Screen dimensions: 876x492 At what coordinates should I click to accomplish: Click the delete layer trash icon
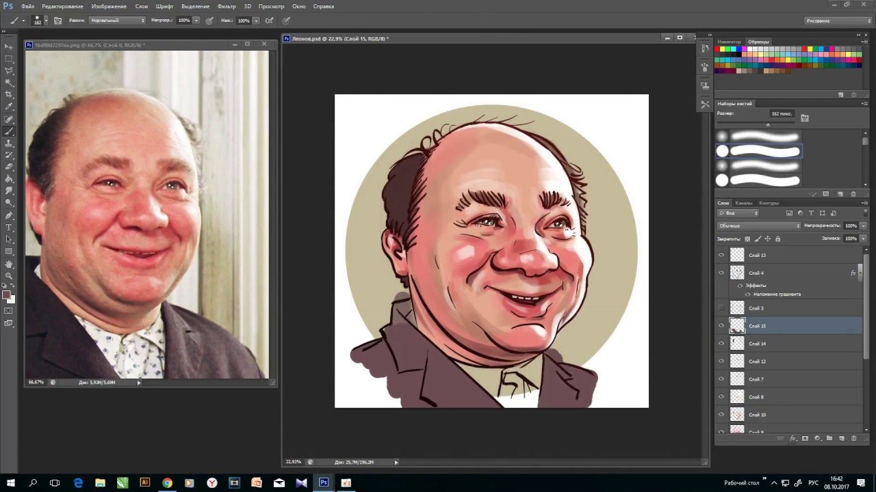(x=853, y=438)
